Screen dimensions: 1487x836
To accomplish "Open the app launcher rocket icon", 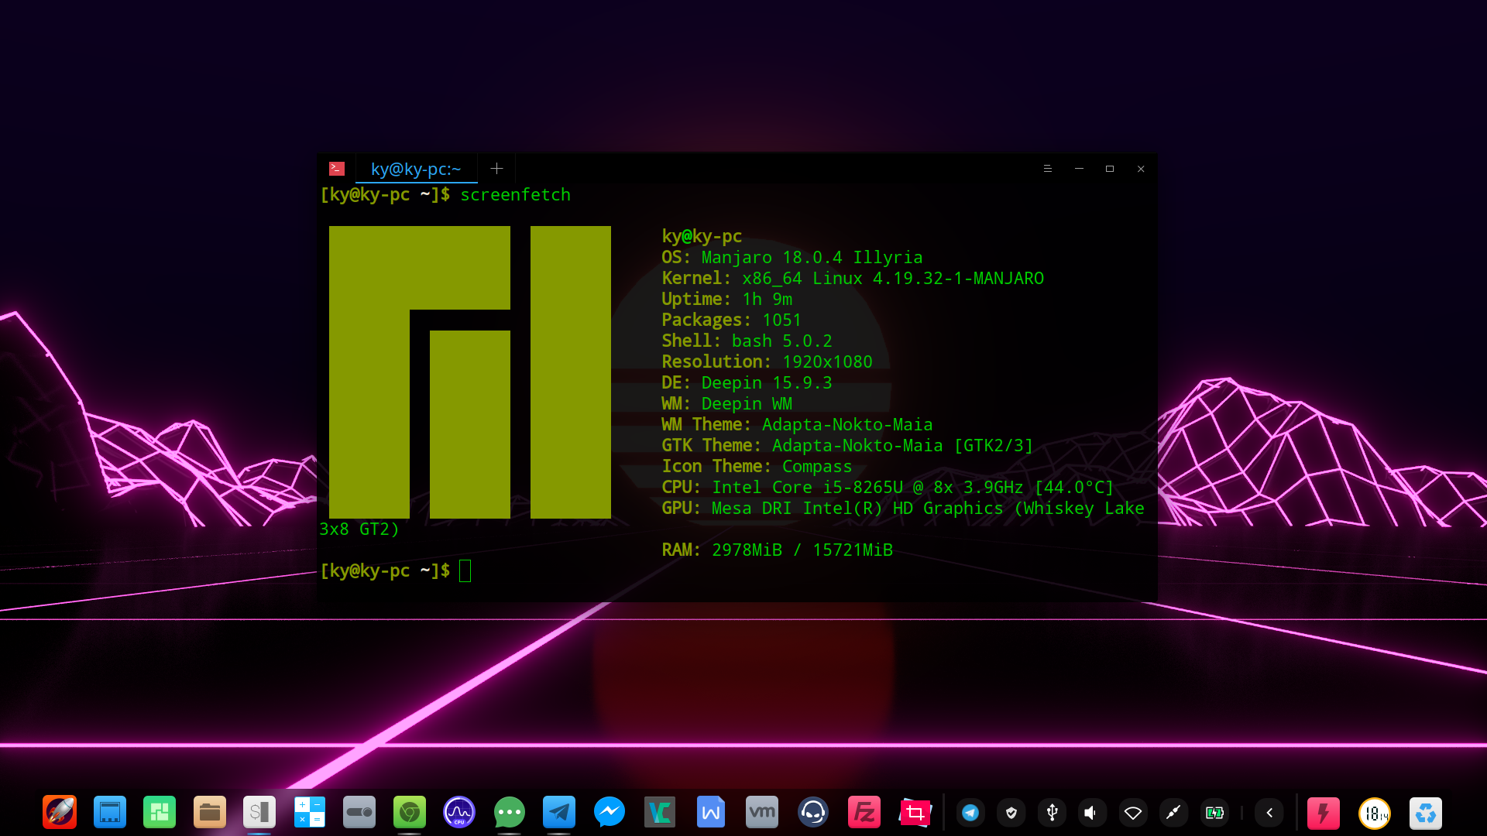I will [60, 813].
